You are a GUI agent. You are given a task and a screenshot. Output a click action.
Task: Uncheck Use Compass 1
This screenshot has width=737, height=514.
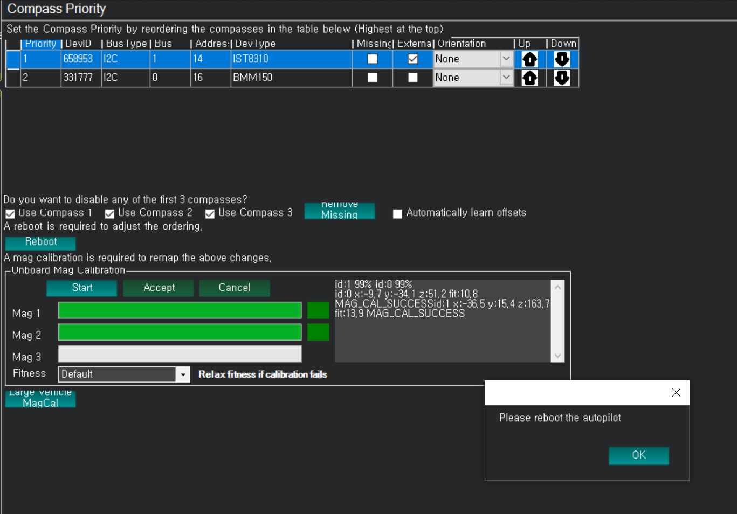pyautogui.click(x=10, y=213)
